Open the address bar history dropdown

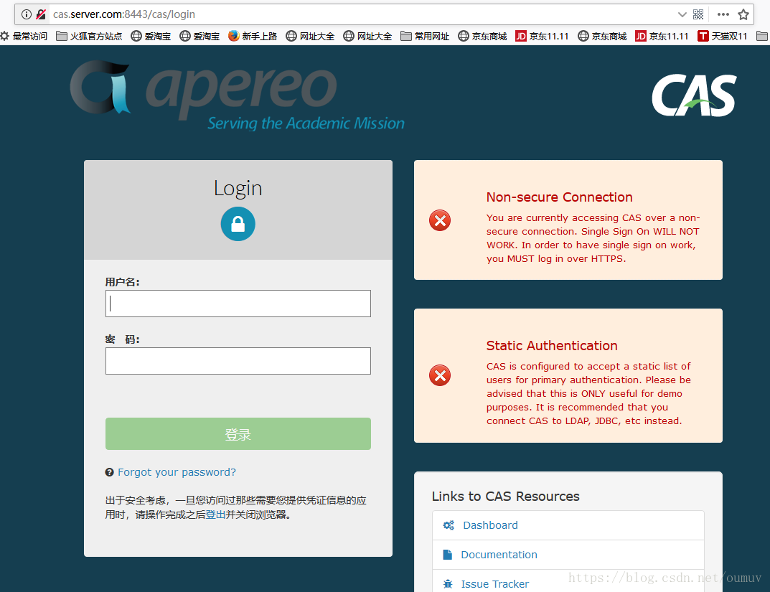coord(682,14)
